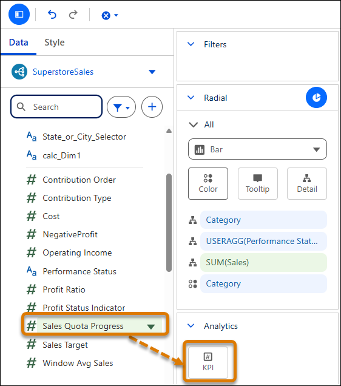
Task: Open the Bar mark type dropdown
Action: (257, 149)
